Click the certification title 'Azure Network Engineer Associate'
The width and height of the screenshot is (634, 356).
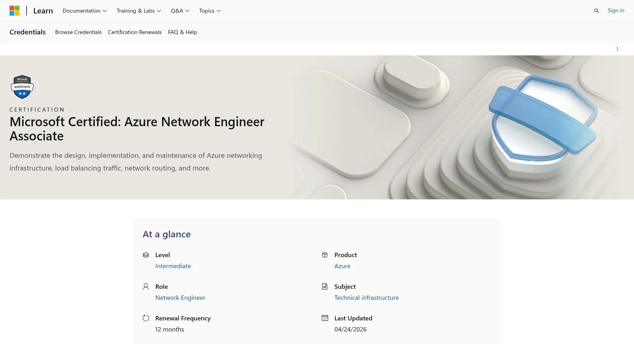[137, 129]
